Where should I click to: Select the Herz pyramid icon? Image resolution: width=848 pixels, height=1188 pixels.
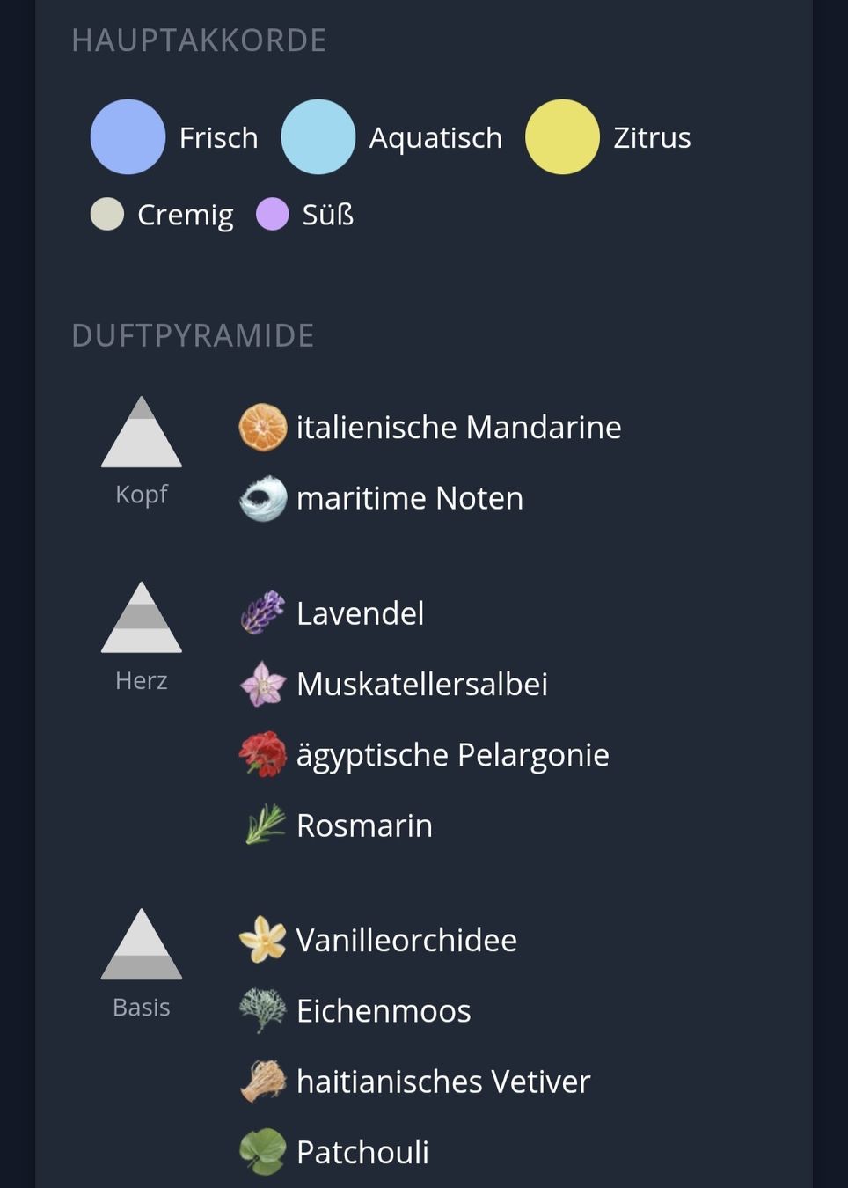pos(142,618)
